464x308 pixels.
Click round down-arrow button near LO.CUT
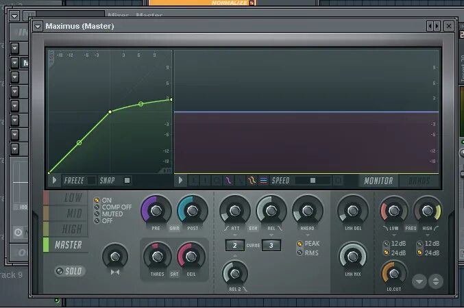point(419,281)
